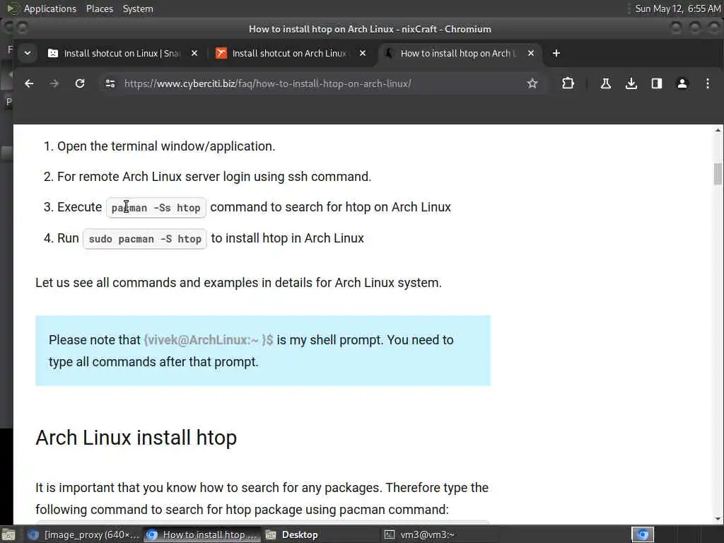
Task: Click the Applications menu logo icon
Action: (x=13, y=8)
